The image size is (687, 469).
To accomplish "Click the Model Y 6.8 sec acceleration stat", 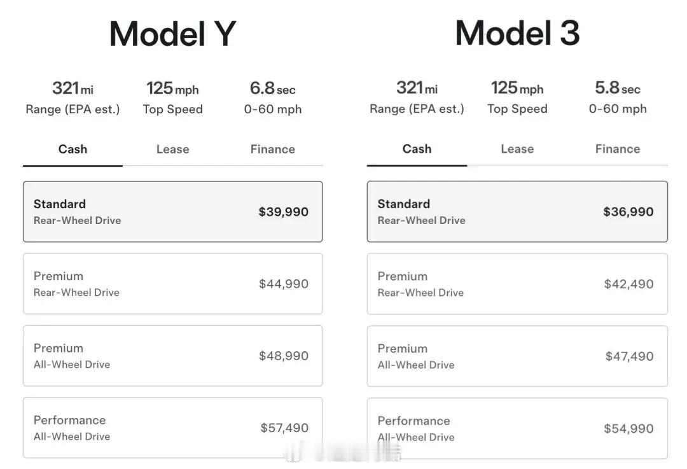I will (272, 97).
